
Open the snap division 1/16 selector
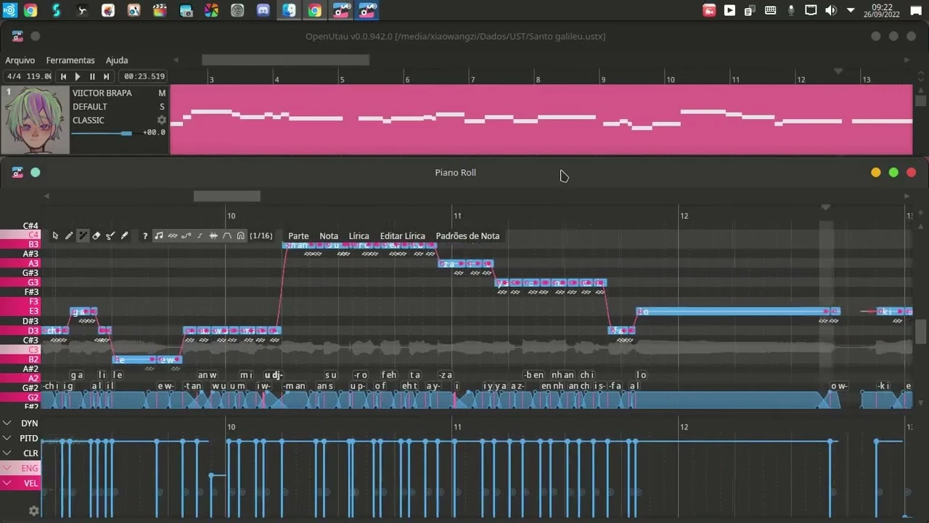pyautogui.click(x=261, y=236)
